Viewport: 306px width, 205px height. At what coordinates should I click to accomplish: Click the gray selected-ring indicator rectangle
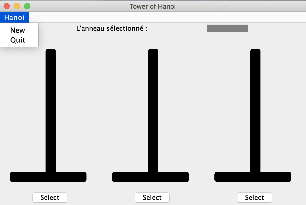(227, 28)
